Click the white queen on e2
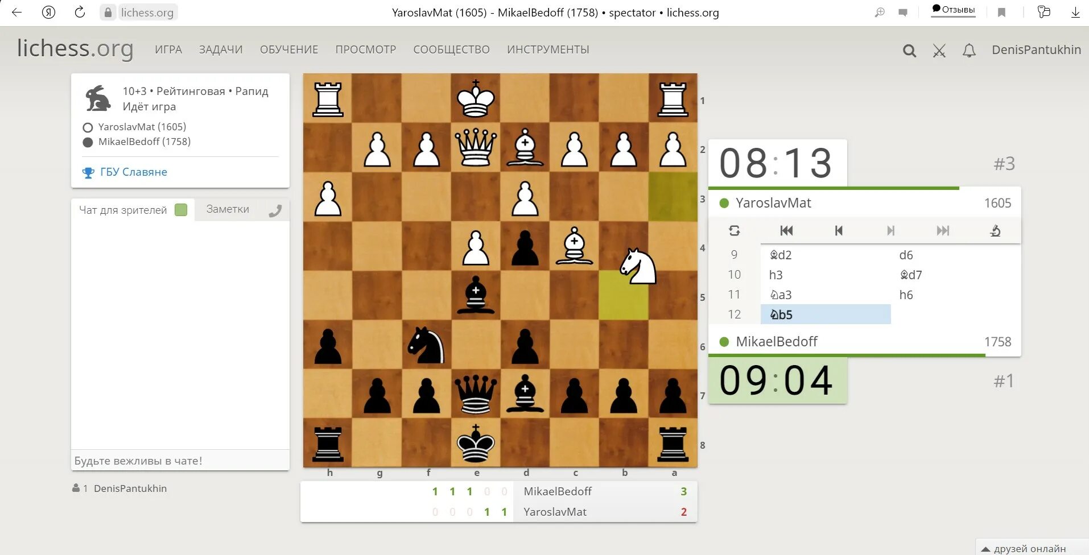1089x555 pixels. (x=476, y=147)
